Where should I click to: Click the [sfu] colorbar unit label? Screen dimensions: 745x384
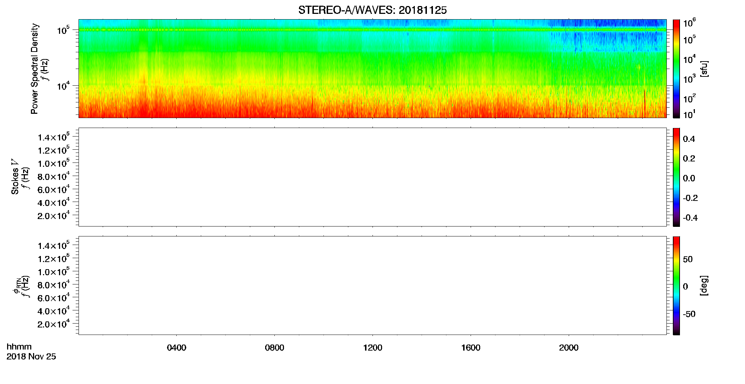(x=704, y=69)
